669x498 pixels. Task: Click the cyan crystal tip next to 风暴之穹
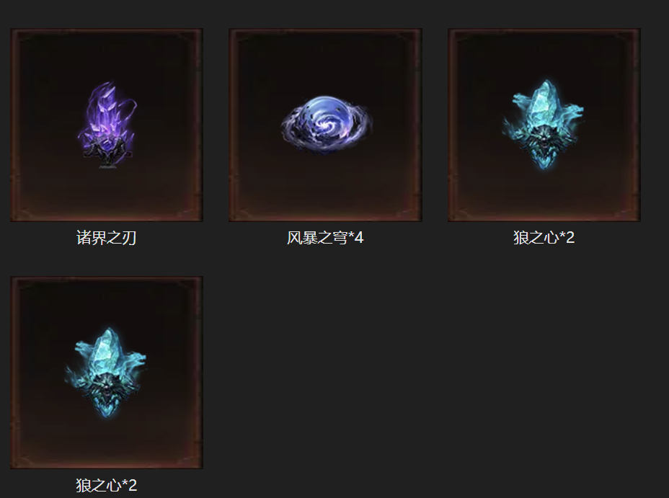pyautogui.click(x=544, y=96)
